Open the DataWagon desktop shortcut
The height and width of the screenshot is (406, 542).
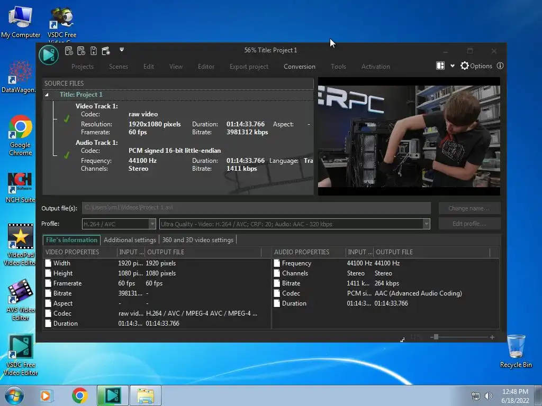coord(19,77)
